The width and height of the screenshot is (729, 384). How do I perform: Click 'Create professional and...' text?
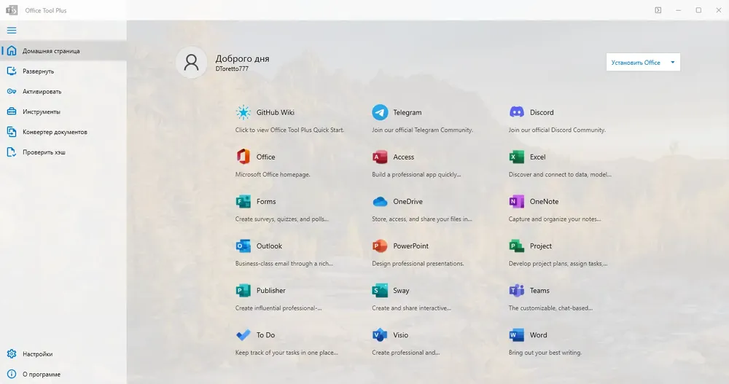pyautogui.click(x=406, y=353)
